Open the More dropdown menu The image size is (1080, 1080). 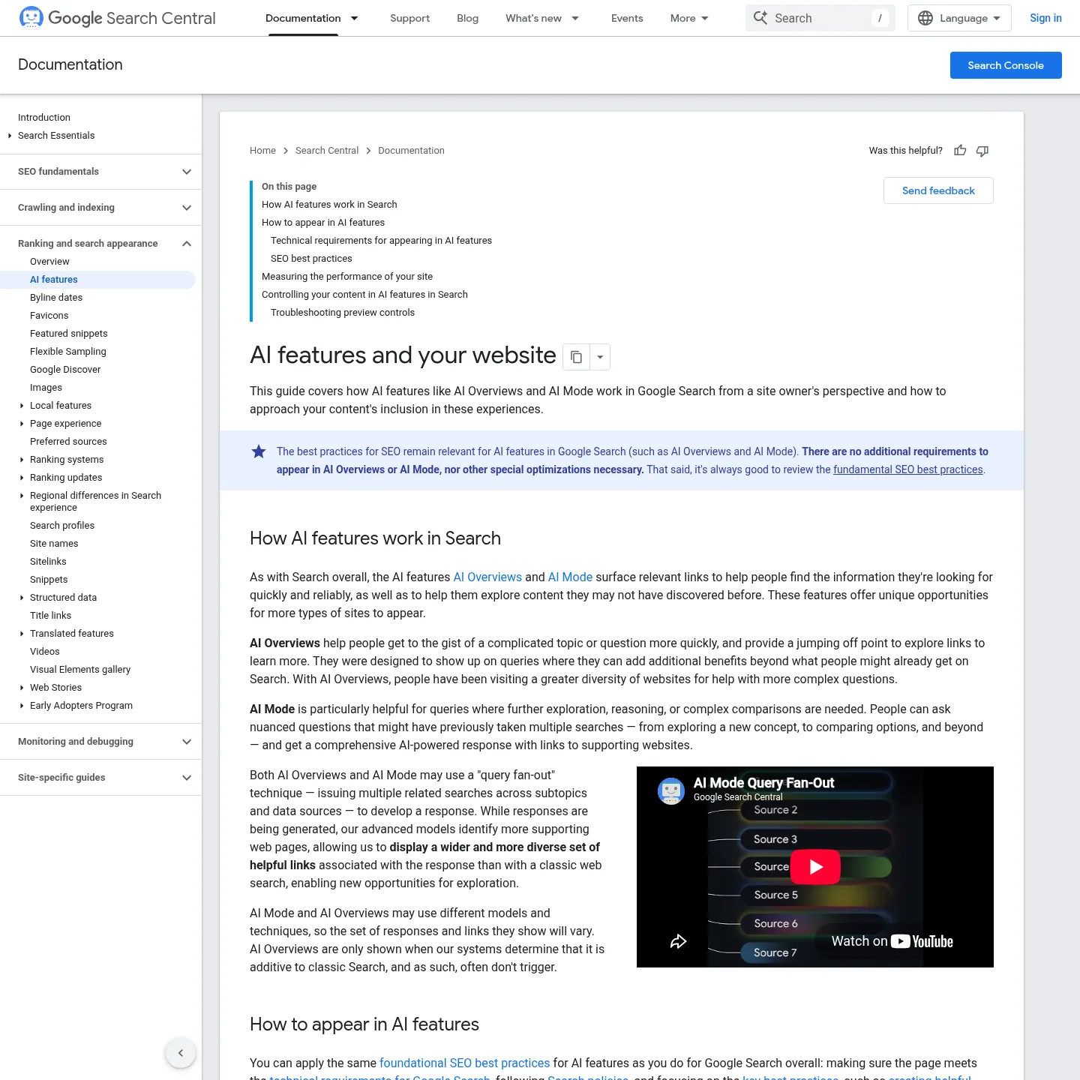(x=689, y=18)
